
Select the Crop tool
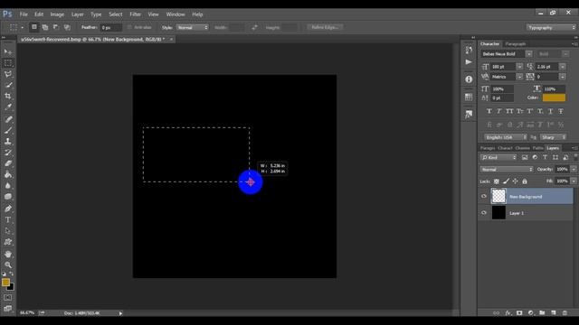click(x=8, y=97)
